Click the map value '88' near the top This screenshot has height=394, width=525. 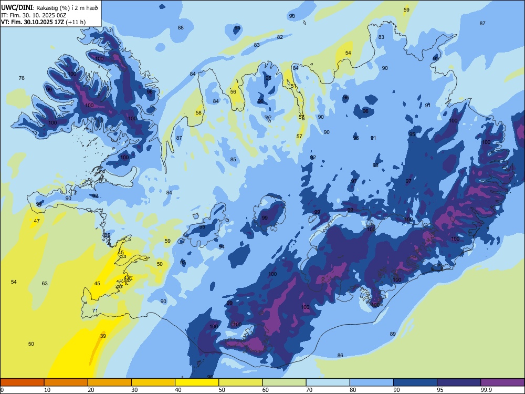181,28
